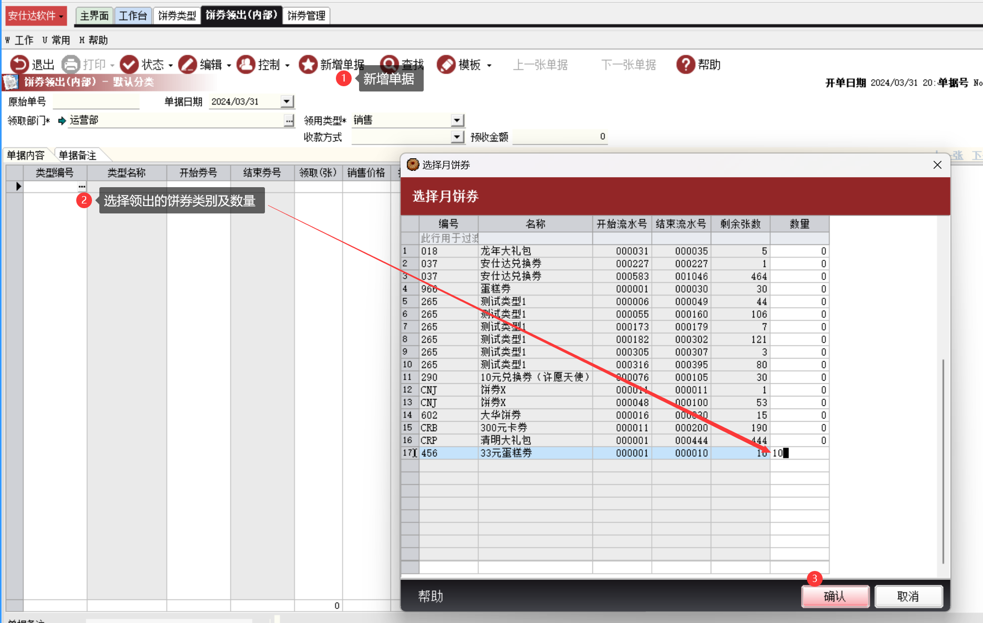Open the 收款方式 dropdown
Screen dimensions: 983x623
tap(457, 137)
